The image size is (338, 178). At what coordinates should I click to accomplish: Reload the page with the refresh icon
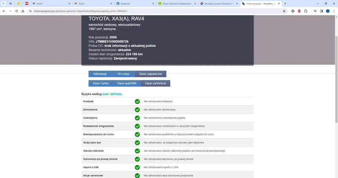tap(16, 11)
